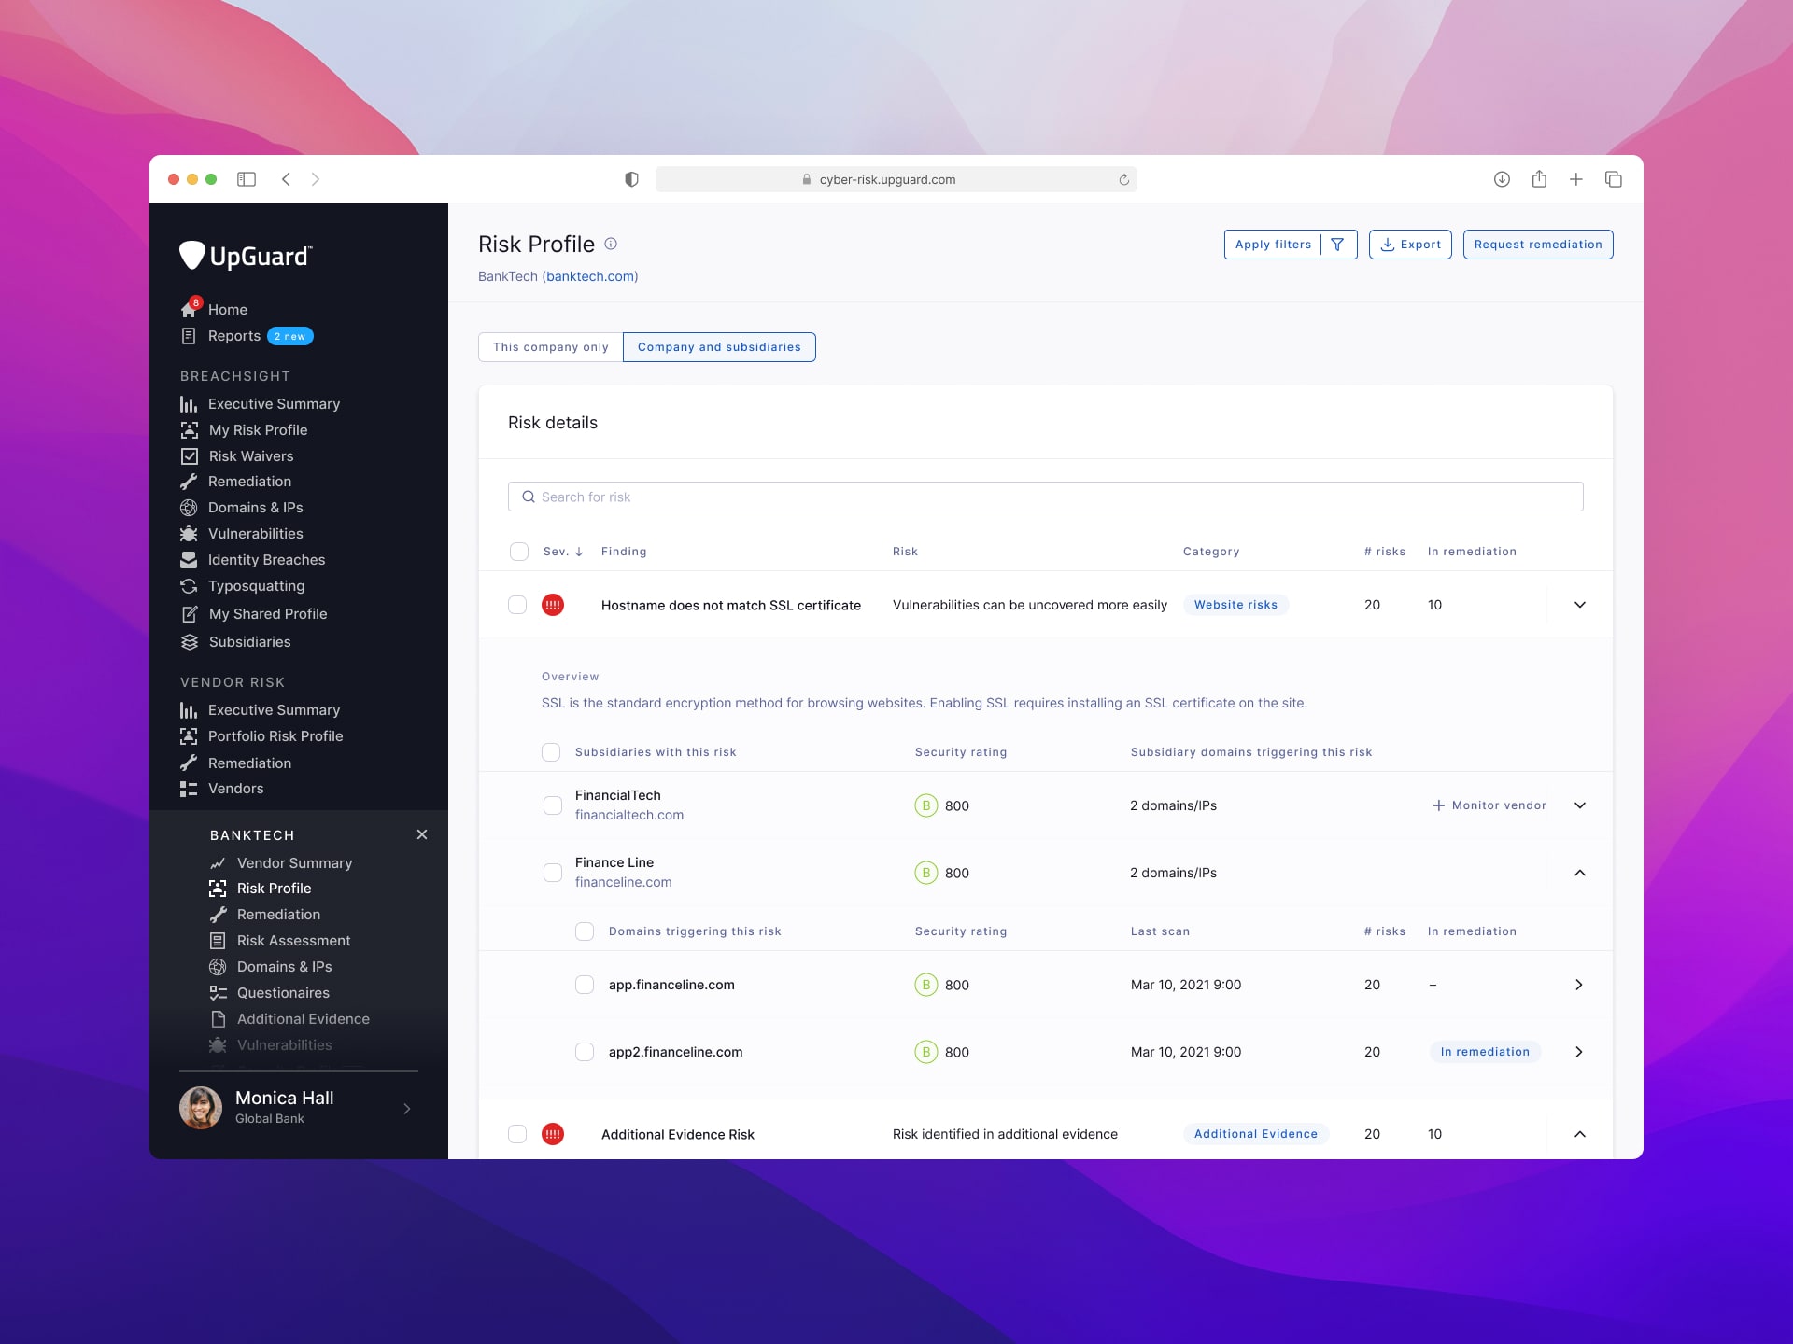Viewport: 1793px width, 1344px height.
Task: Select app2.financeline.com checkbox
Action: 585,1052
